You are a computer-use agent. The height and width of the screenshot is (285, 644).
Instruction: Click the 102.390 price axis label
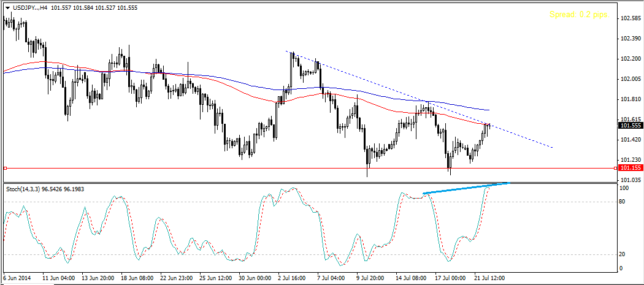630,39
